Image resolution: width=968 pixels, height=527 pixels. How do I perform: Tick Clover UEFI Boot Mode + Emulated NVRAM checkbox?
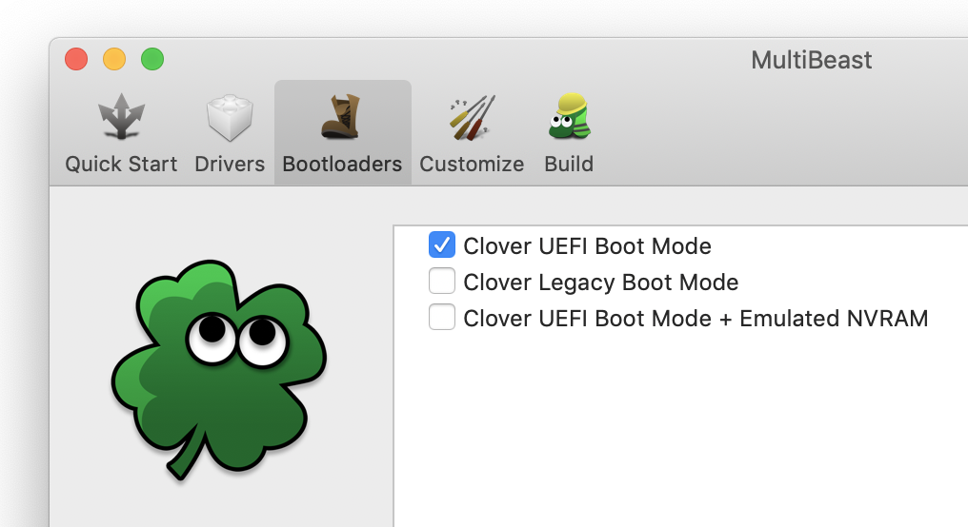pyautogui.click(x=442, y=317)
